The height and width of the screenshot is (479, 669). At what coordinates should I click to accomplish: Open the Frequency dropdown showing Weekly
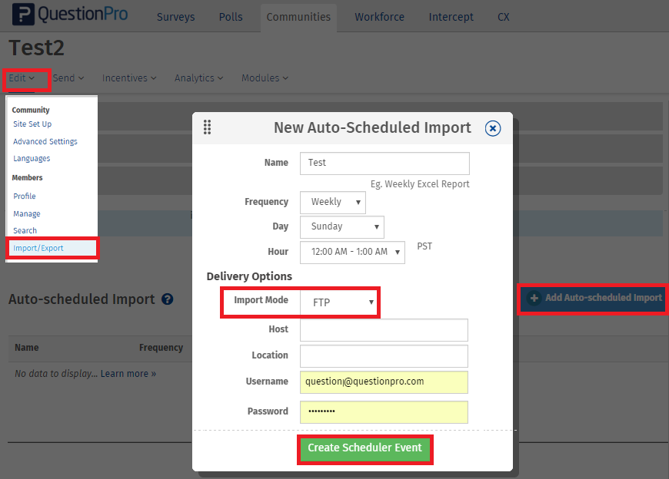pos(332,202)
